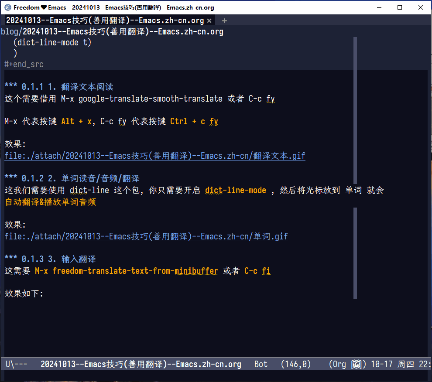The height and width of the screenshot is (382, 432).
Task: Click the 效果如下: line
Action: coord(24,293)
